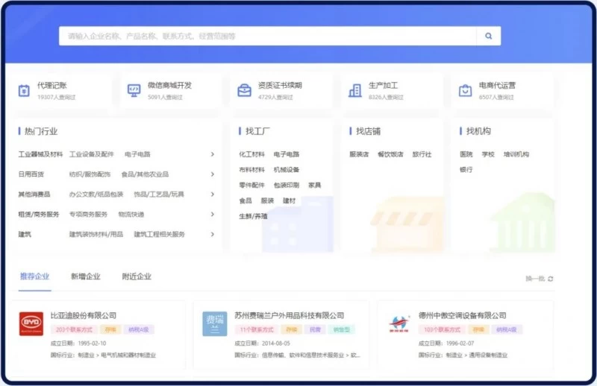Expand the 租赁/商务服务 row chevron
Viewport: 597px width, 386px height.
pos(212,215)
